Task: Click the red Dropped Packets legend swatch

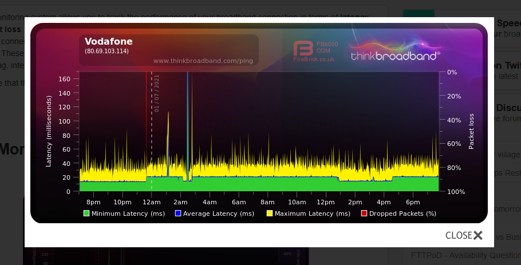Action: coord(364,213)
